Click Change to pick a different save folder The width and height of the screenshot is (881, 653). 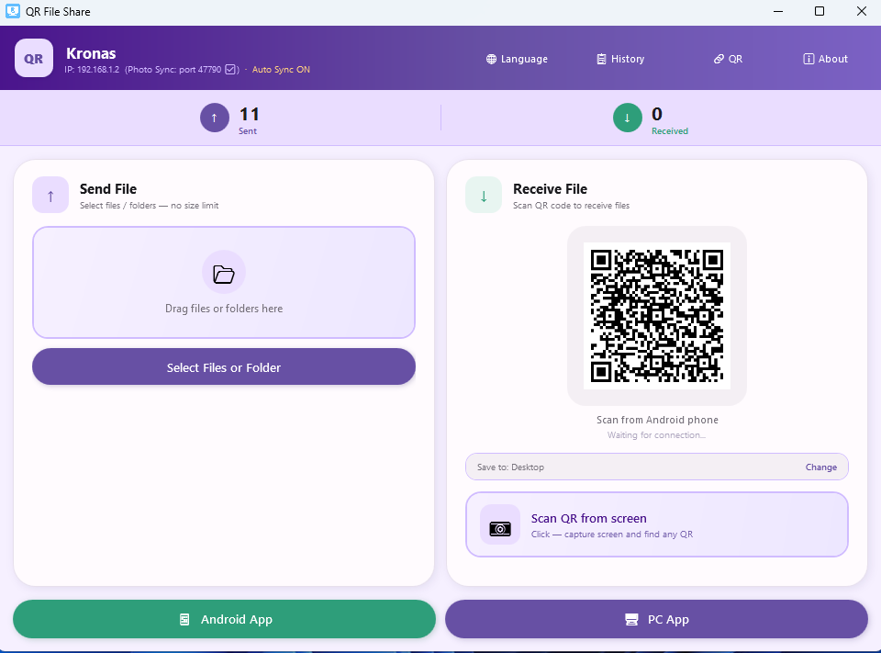click(x=820, y=467)
